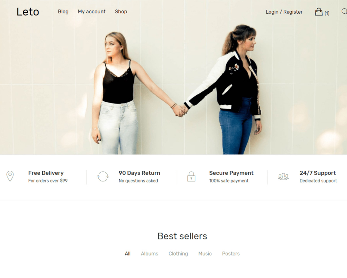Viewport: 347px width, 278px height.
Task: Open the Blog menu item
Action: (63, 11)
